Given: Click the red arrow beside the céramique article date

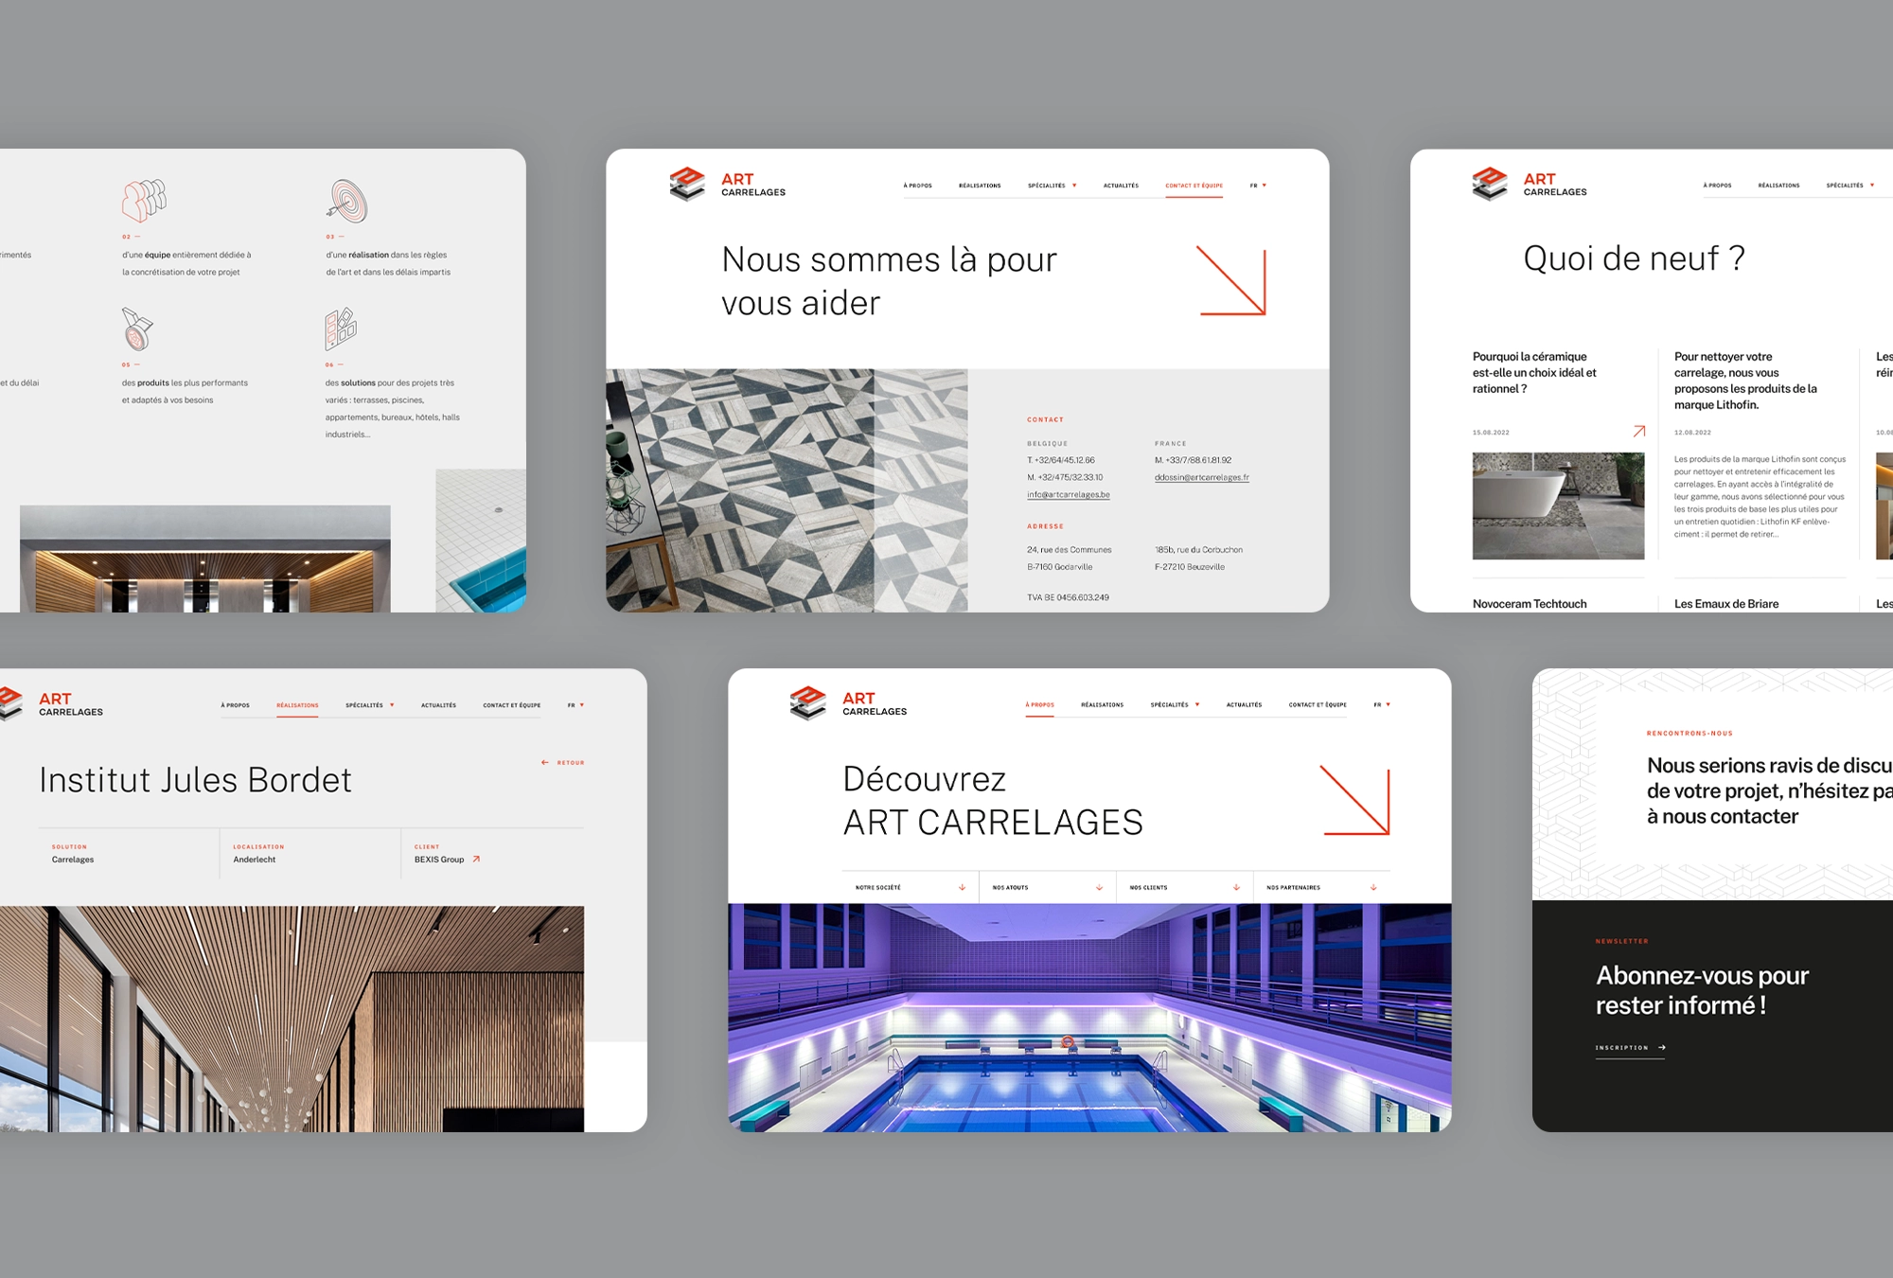Looking at the screenshot, I should point(1639,432).
